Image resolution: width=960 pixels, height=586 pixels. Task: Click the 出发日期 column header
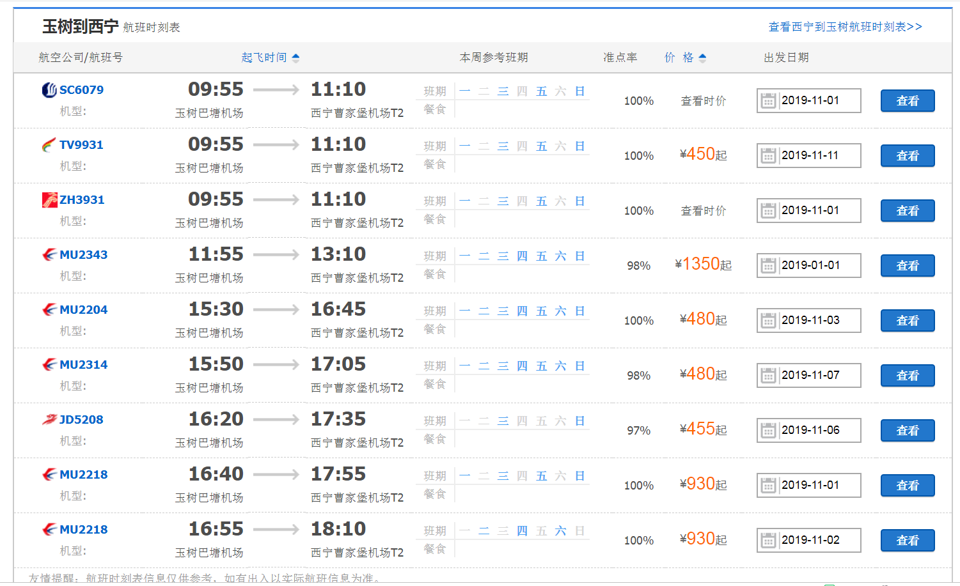786,58
